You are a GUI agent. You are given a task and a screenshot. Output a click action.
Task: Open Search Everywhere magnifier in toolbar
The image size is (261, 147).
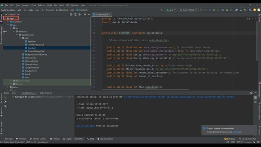[250, 10]
